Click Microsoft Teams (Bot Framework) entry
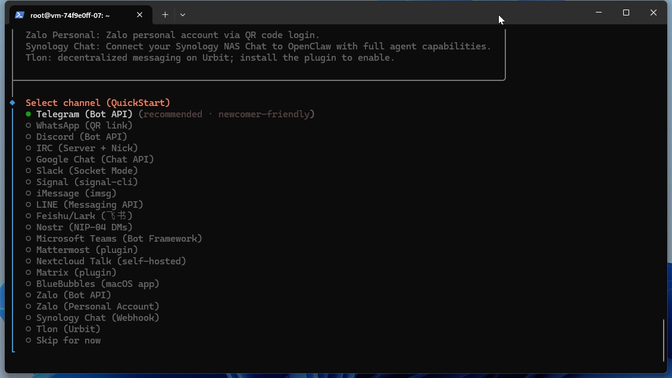The width and height of the screenshot is (672, 378). point(114,238)
